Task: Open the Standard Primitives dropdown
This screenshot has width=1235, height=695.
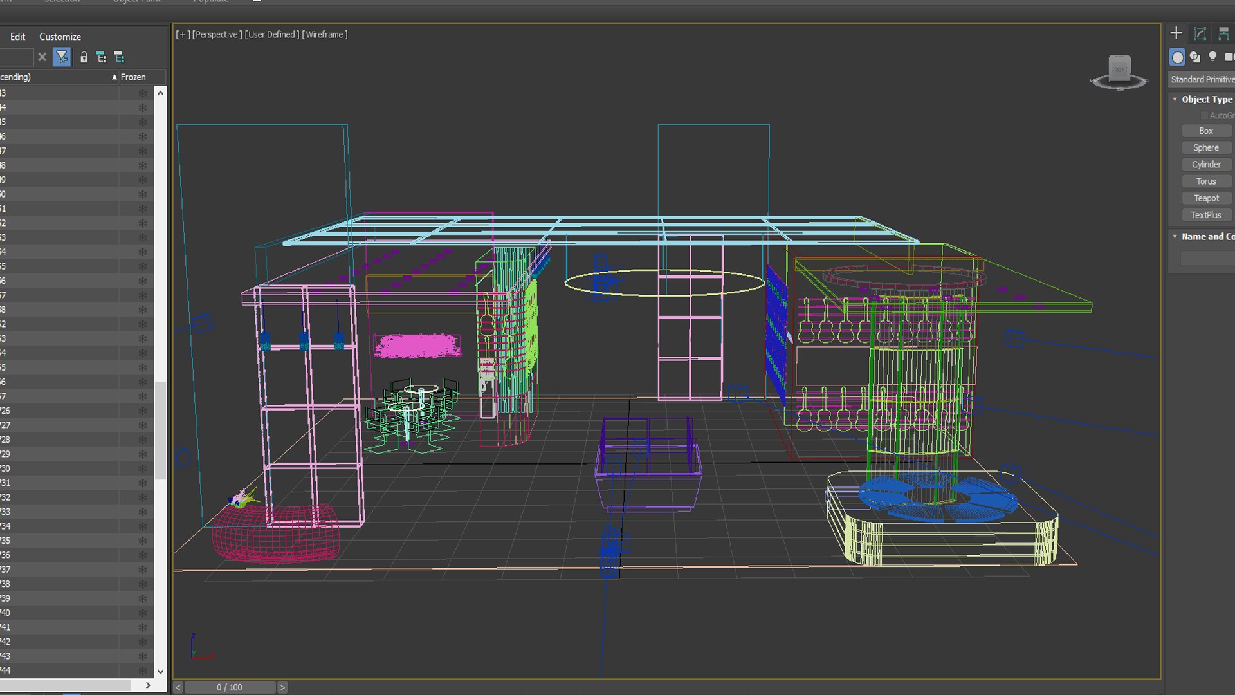Action: point(1202,79)
